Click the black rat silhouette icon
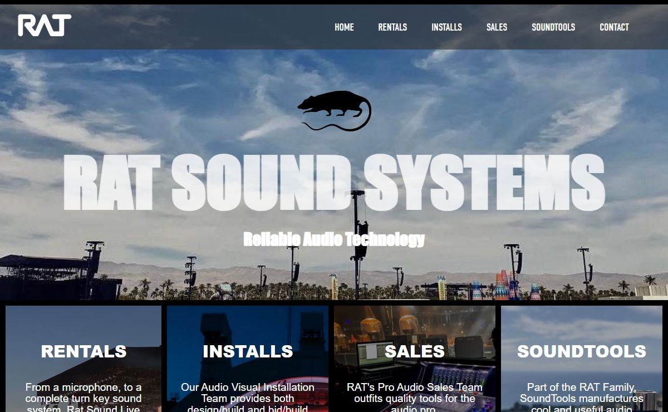668x412 pixels. [x=335, y=110]
